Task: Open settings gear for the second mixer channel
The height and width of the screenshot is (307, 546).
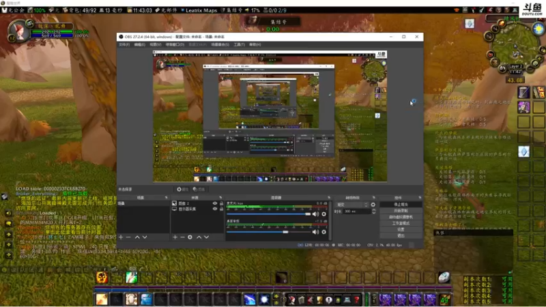Action: tap(324, 232)
